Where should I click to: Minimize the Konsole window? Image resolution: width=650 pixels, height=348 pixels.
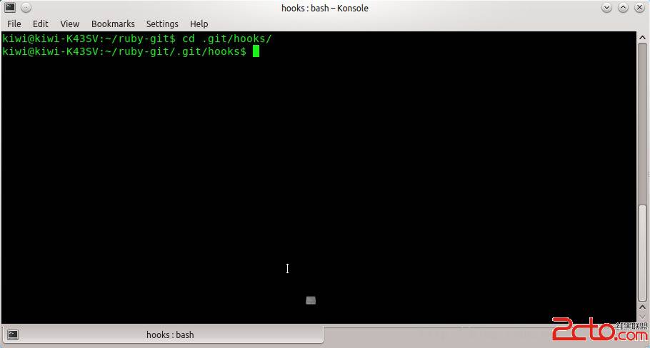click(x=606, y=7)
